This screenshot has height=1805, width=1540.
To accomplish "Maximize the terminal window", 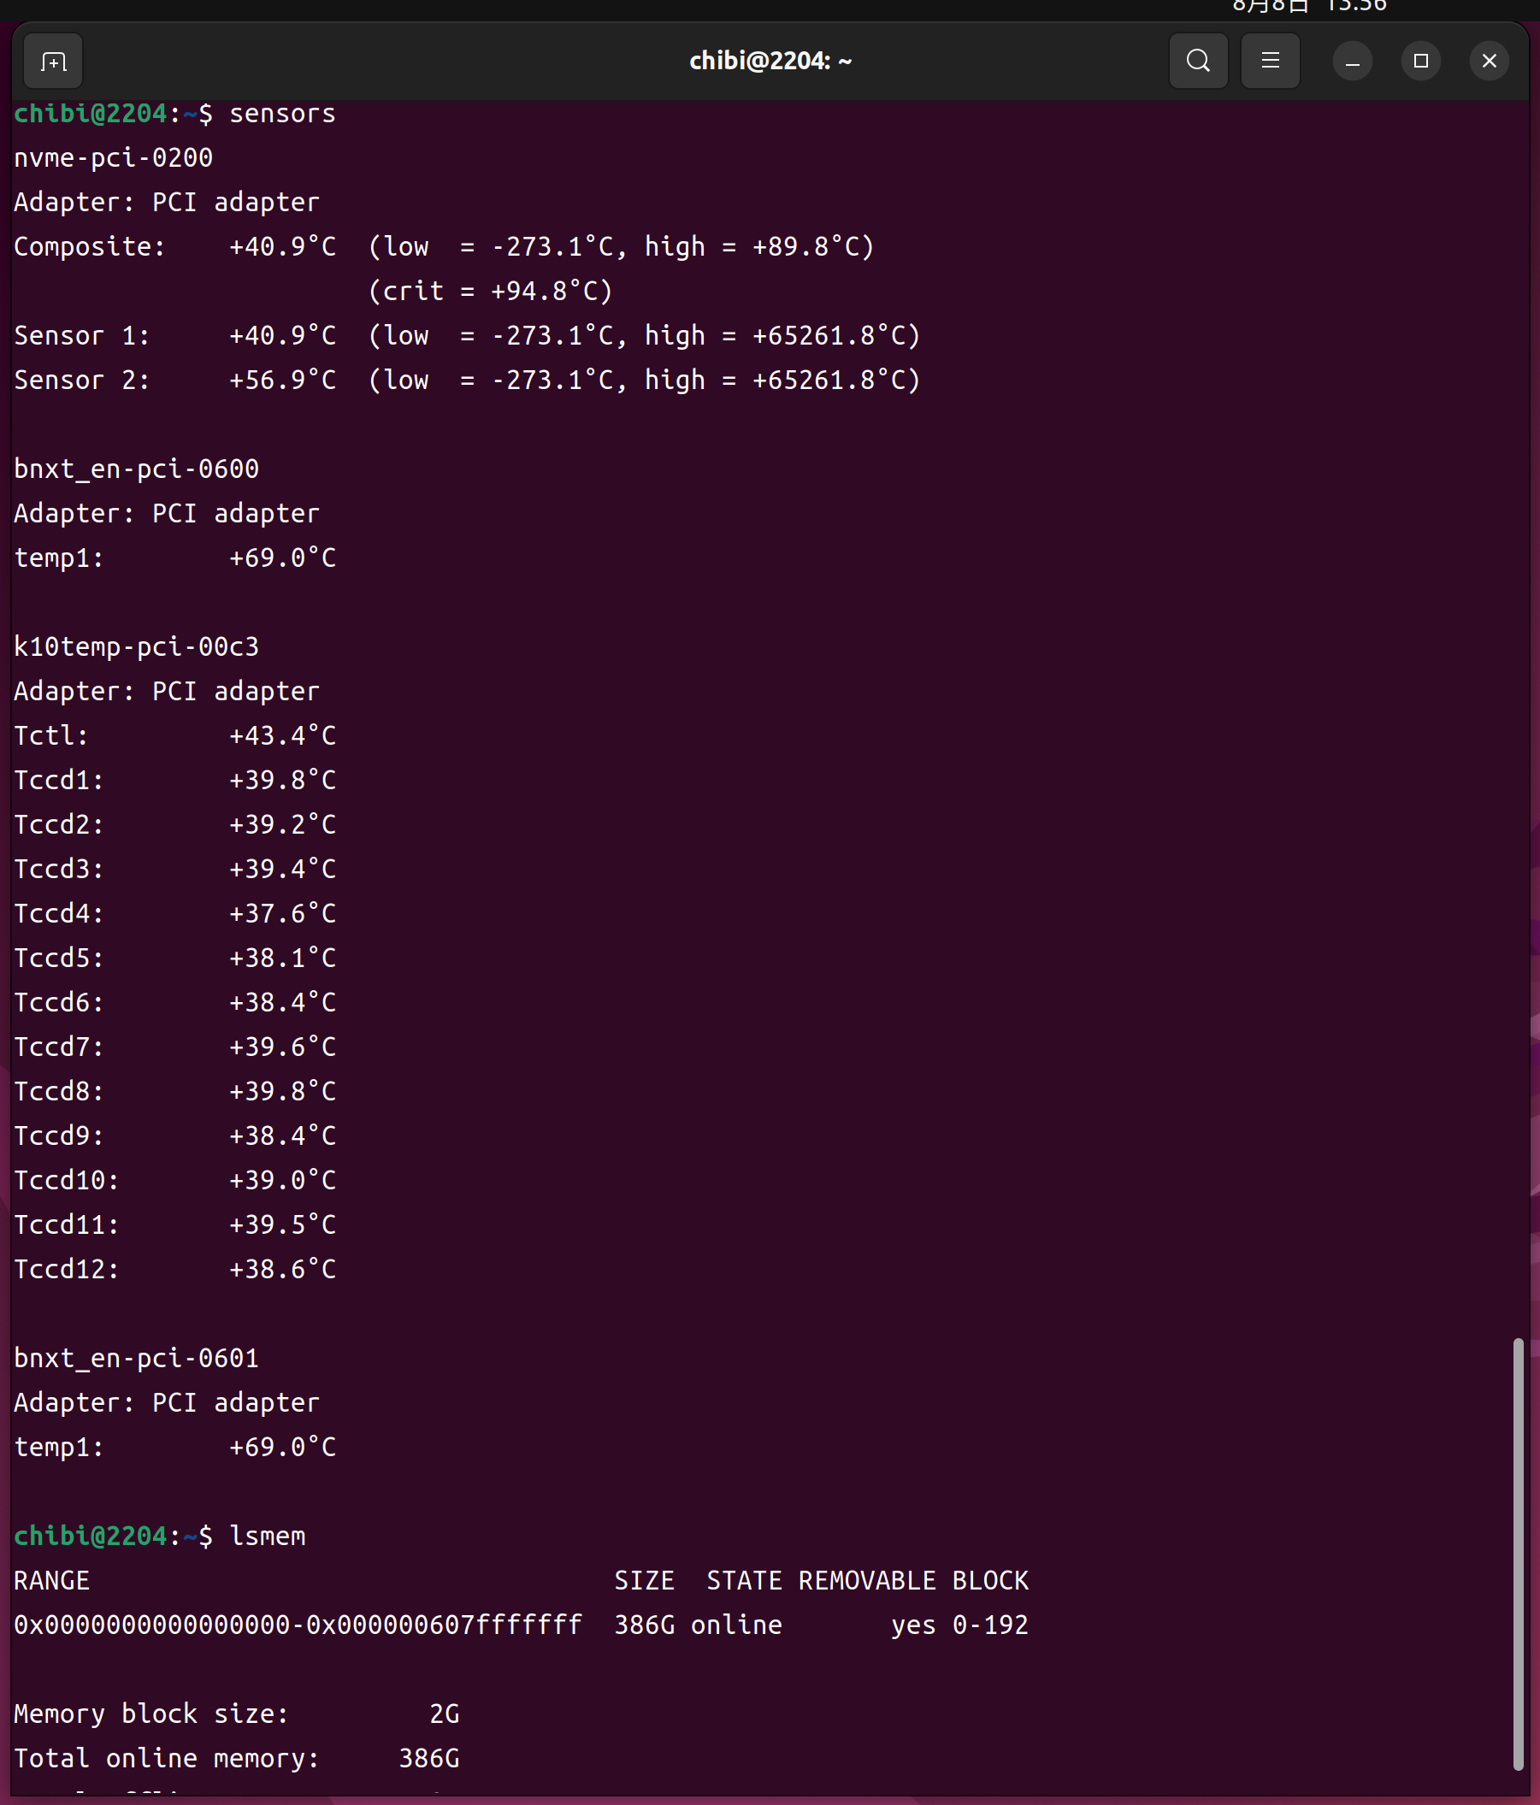I will pos(1420,61).
